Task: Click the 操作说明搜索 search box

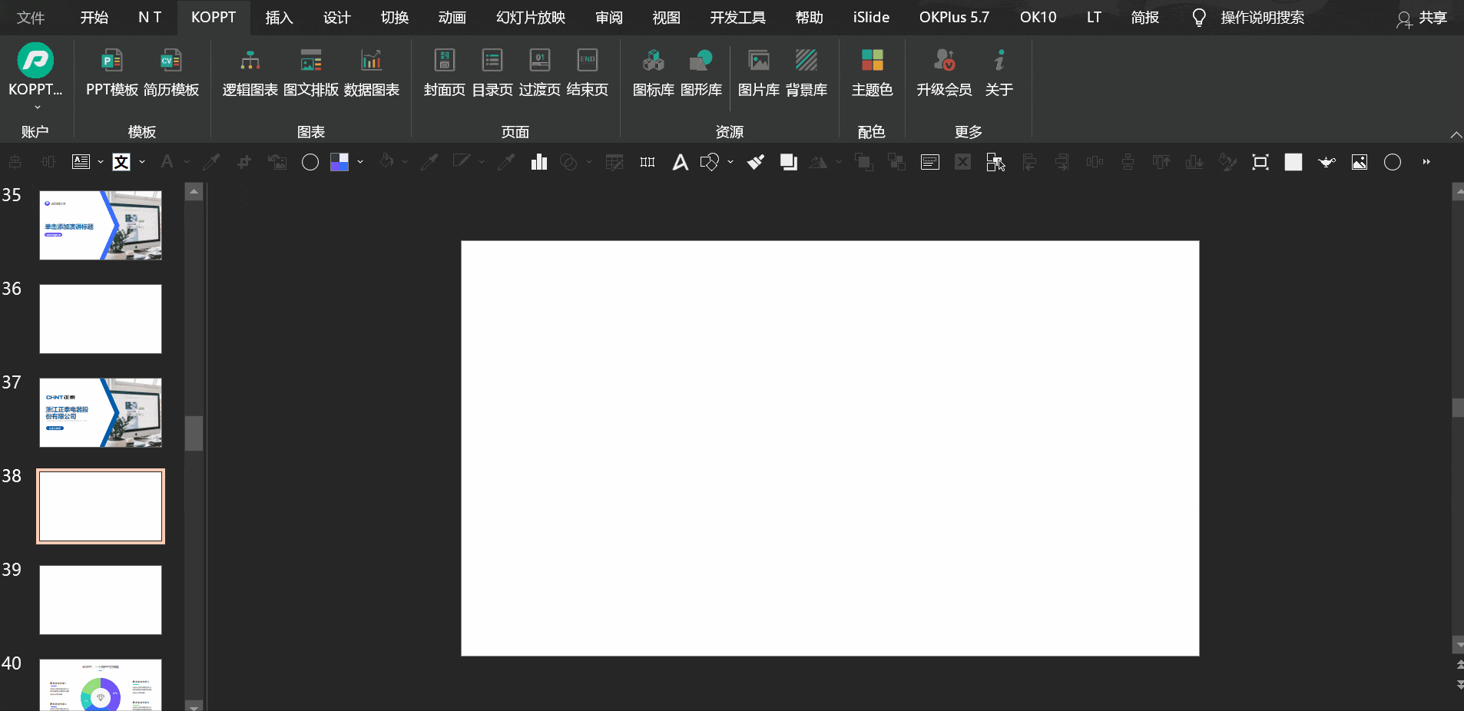Action: tap(1262, 18)
